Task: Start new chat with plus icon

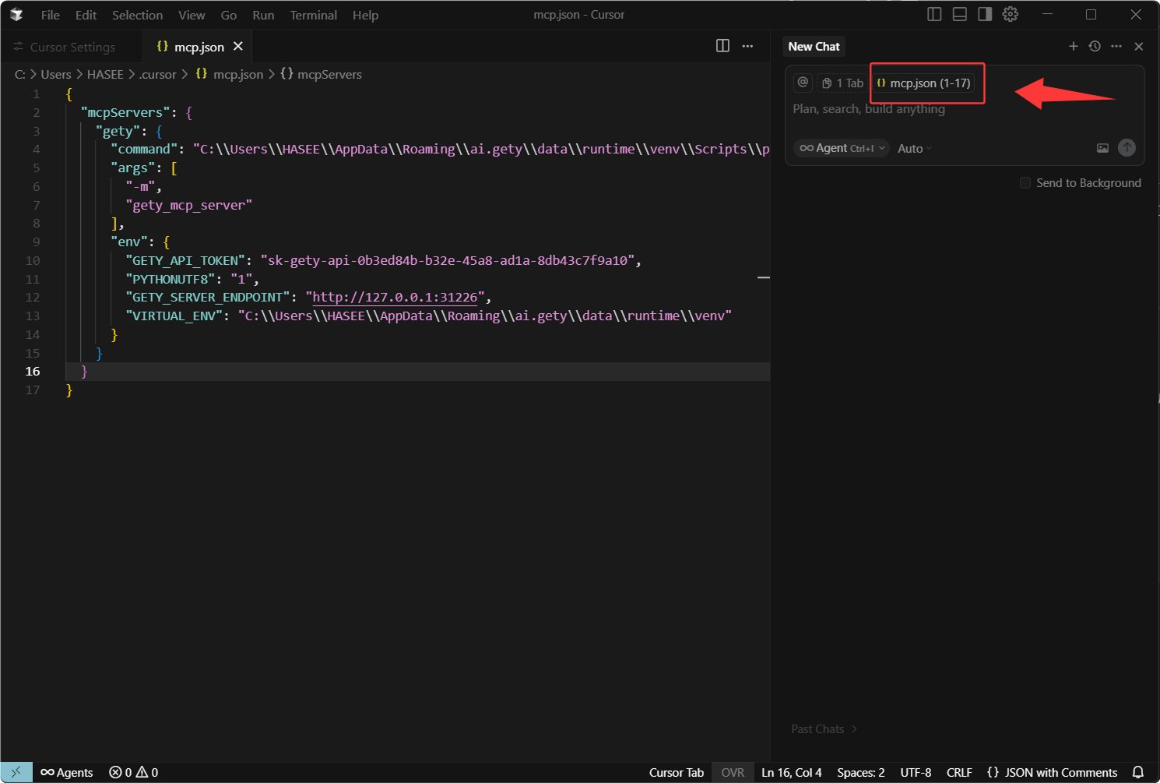Action: 1074,46
